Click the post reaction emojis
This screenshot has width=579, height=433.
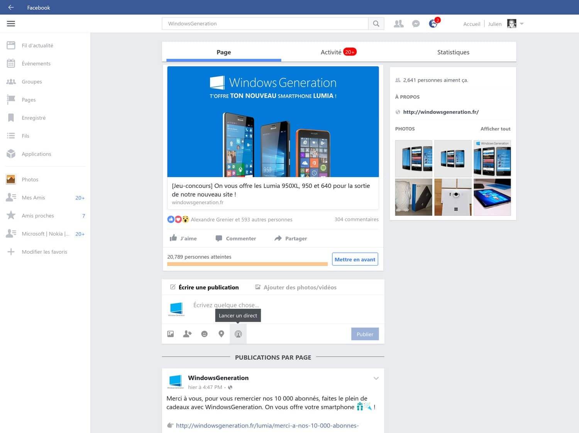tap(178, 219)
